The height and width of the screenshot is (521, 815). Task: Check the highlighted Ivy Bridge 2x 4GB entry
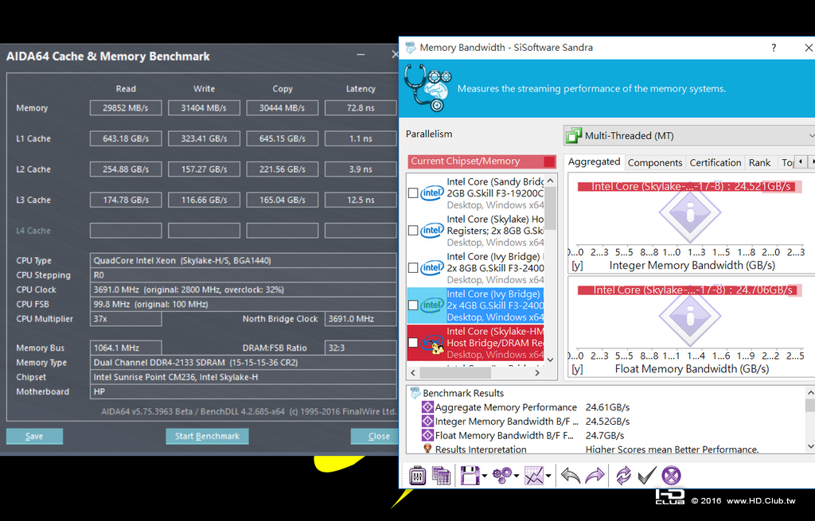413,305
